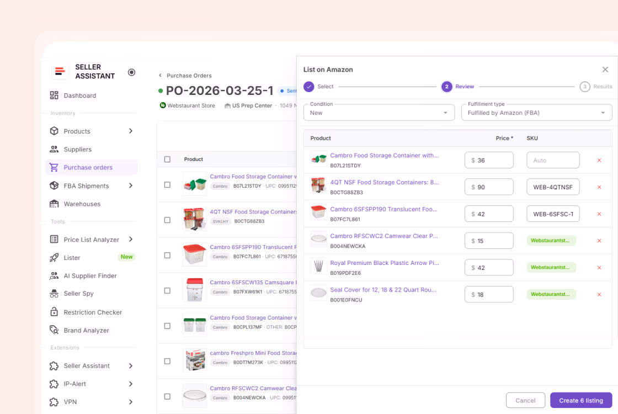This screenshot has height=414, width=618.
Task: Check the Freshpro Mini B0DT7M273K checkbox
Action: 167,361
